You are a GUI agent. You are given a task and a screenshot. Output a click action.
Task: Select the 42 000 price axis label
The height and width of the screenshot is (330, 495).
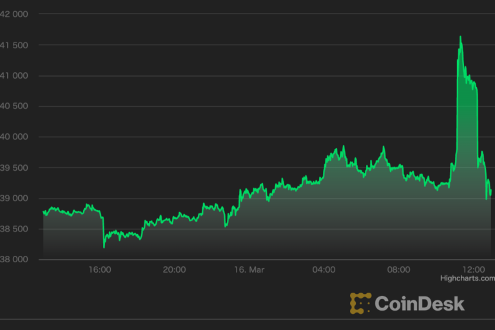14,14
